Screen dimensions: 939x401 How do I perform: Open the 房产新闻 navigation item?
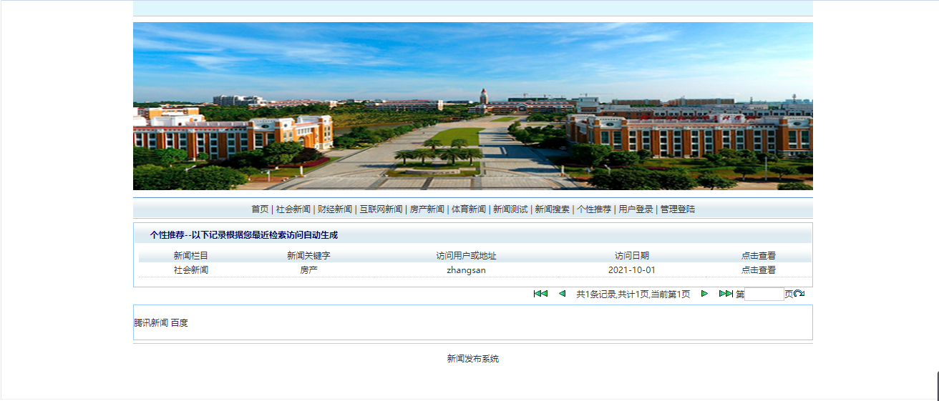click(427, 209)
